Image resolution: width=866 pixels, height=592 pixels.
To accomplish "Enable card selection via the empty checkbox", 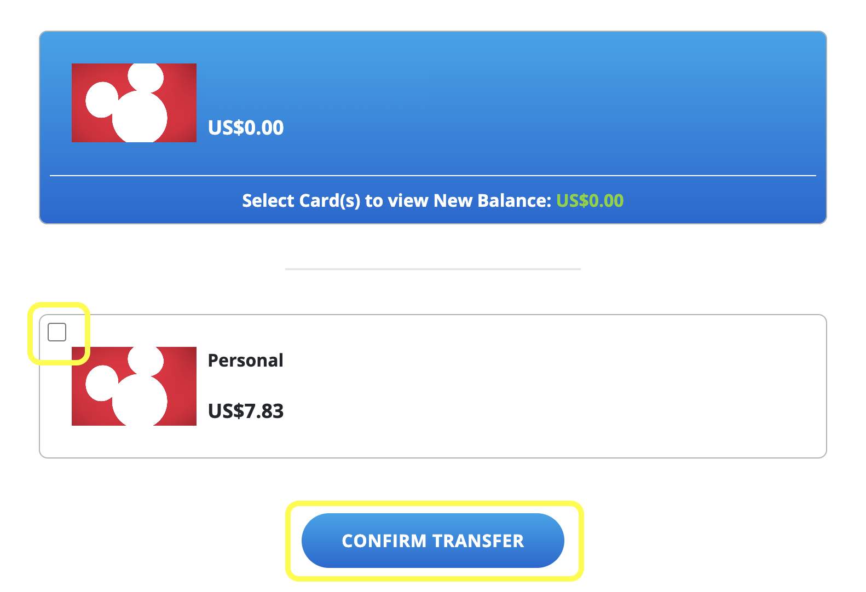I will [57, 332].
